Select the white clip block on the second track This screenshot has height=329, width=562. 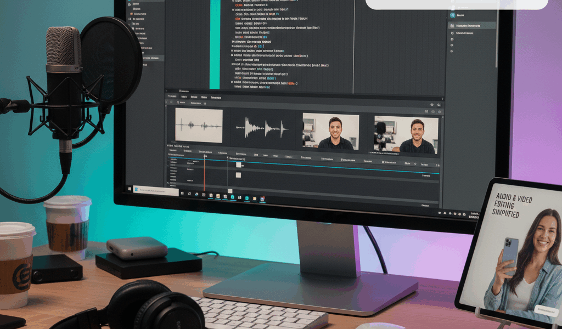238,175
